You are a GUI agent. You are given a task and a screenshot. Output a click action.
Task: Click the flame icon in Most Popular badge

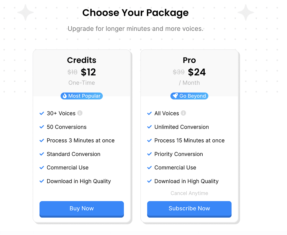tap(65, 96)
